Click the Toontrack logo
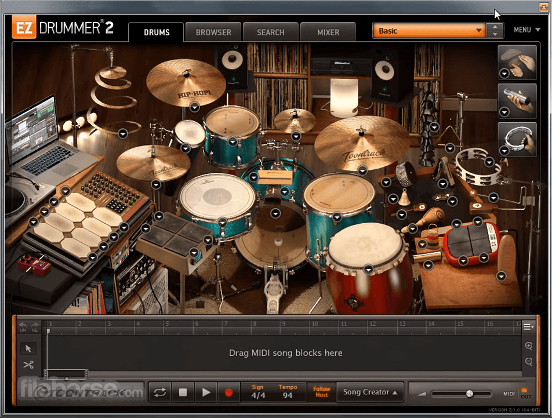Image resolution: width=552 pixels, height=418 pixels. click(81, 392)
